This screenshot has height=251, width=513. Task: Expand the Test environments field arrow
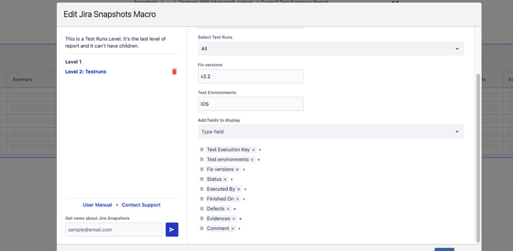click(x=259, y=159)
